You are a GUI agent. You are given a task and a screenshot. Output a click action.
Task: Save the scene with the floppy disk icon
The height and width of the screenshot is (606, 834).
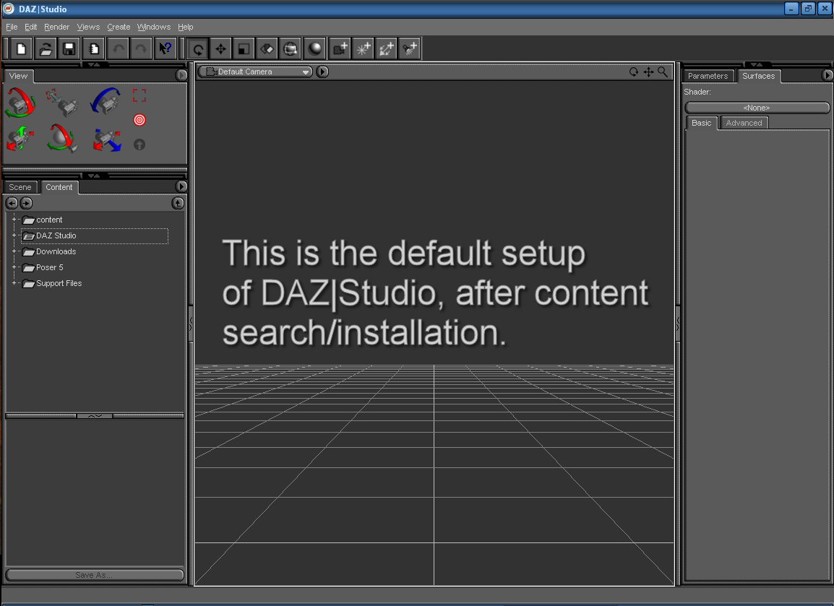click(x=69, y=48)
